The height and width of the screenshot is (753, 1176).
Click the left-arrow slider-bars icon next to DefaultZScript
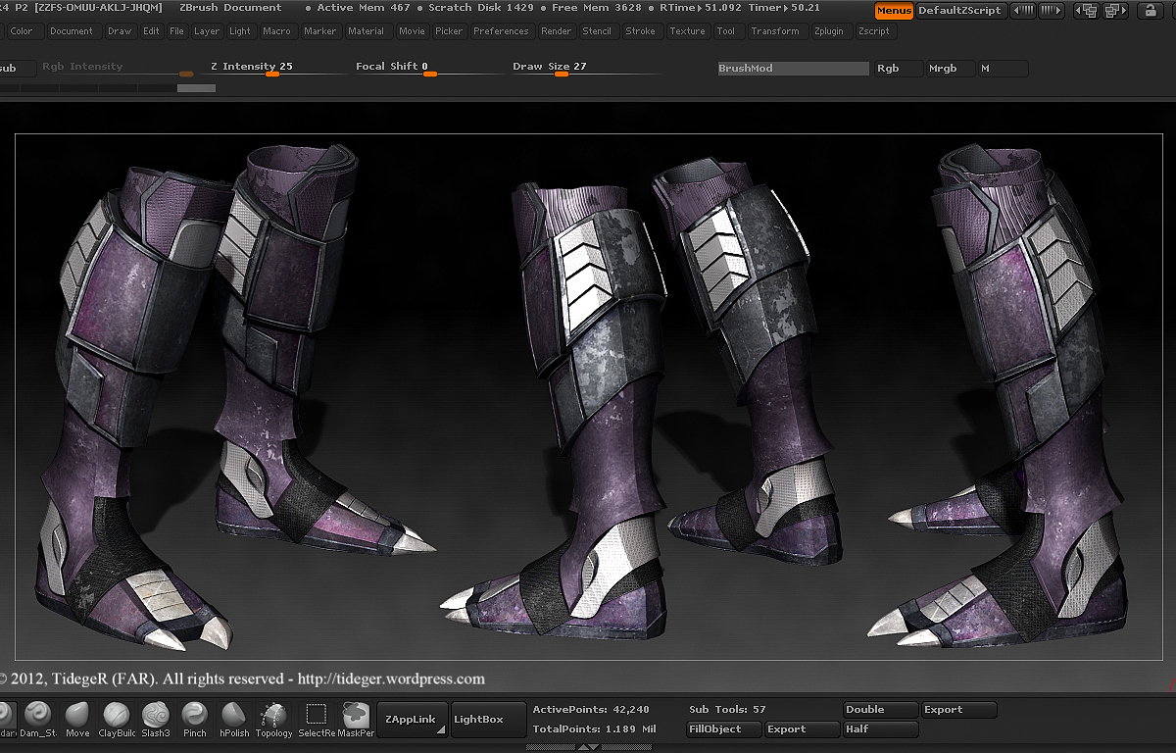[1022, 11]
